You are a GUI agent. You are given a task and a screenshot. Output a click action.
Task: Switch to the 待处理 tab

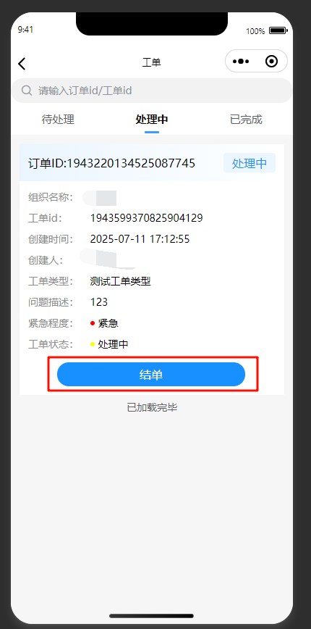[x=58, y=119]
